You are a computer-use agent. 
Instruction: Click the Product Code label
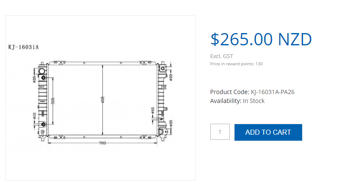(x=229, y=92)
